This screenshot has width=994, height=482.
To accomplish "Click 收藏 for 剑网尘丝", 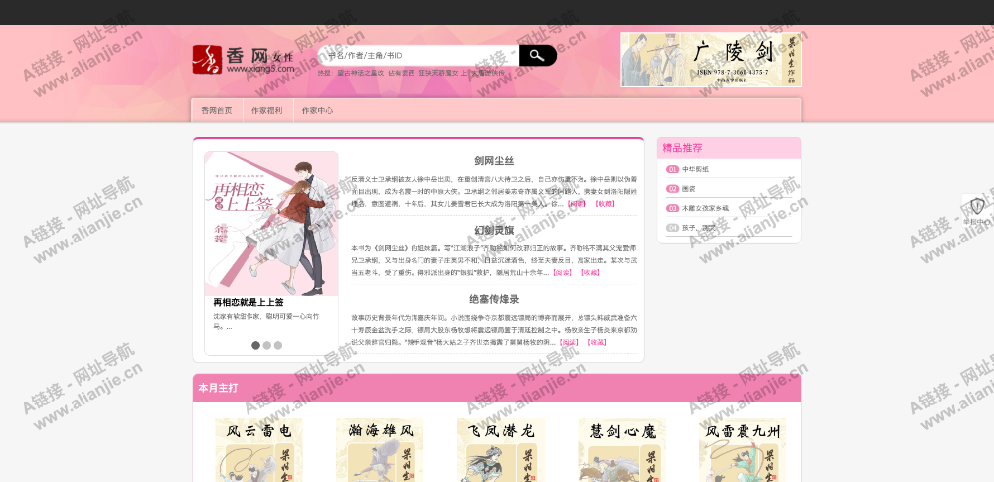I will coord(604,204).
